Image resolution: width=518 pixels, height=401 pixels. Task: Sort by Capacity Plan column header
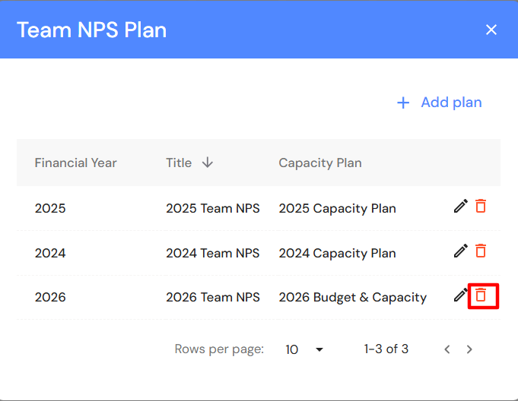(319, 163)
